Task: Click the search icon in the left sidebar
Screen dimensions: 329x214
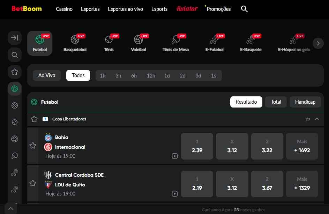Action: (14, 55)
